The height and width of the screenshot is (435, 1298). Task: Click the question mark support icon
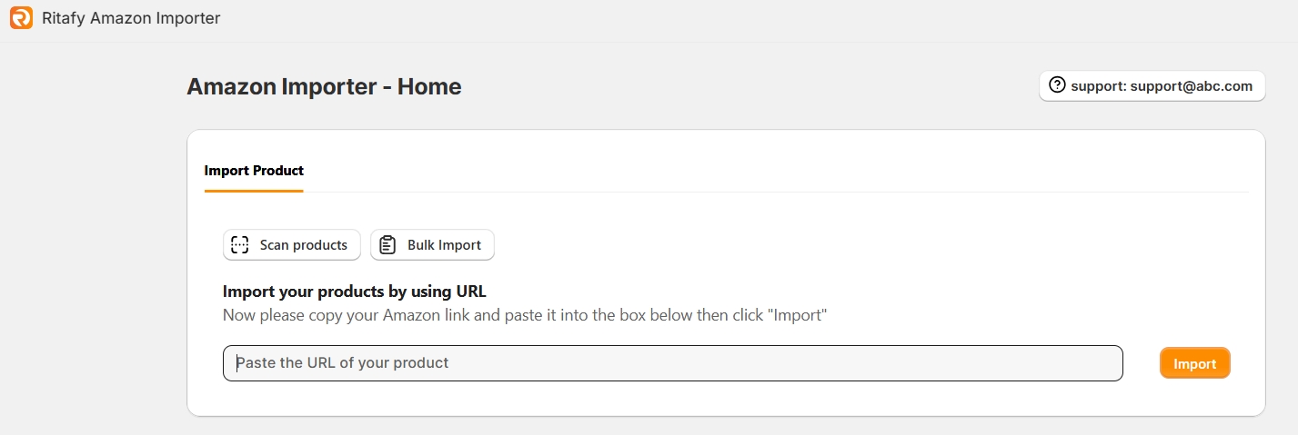click(x=1057, y=85)
